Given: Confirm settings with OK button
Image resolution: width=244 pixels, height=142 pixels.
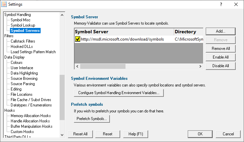Looking at the screenshot, I should 200,134.
